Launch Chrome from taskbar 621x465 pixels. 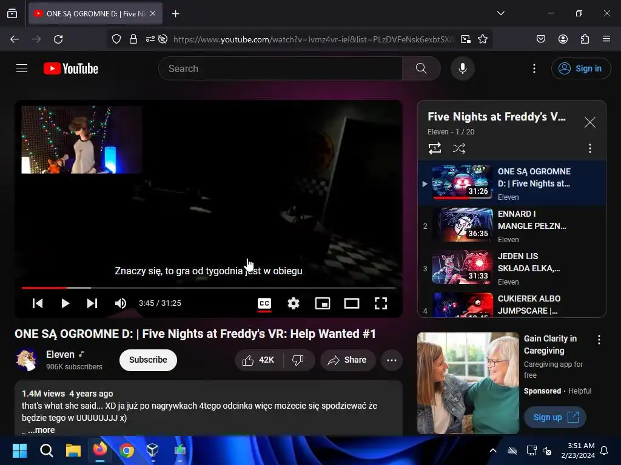click(127, 450)
